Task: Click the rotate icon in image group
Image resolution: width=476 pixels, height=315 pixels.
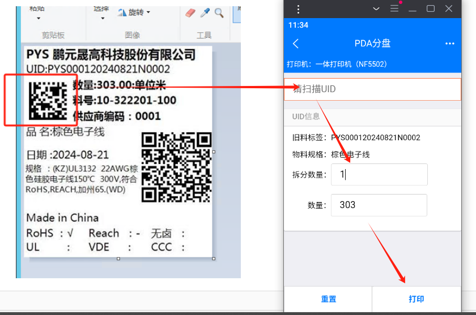Action: (122, 12)
